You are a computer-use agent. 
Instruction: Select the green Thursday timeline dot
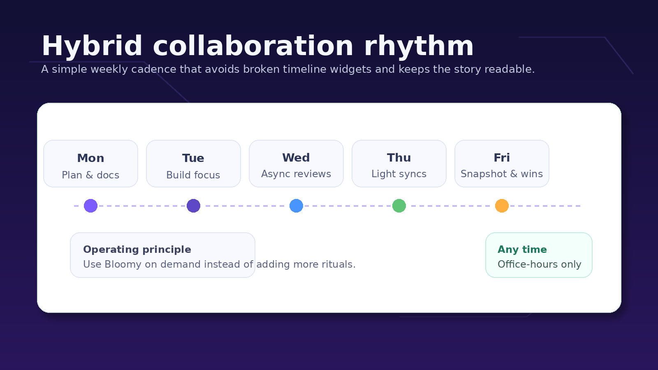(x=399, y=206)
